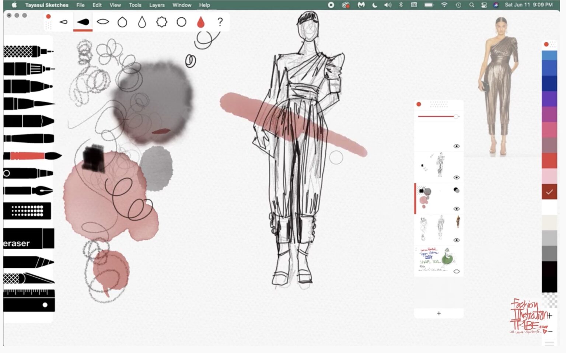
Task: Open the Layers menu
Action: tap(157, 5)
